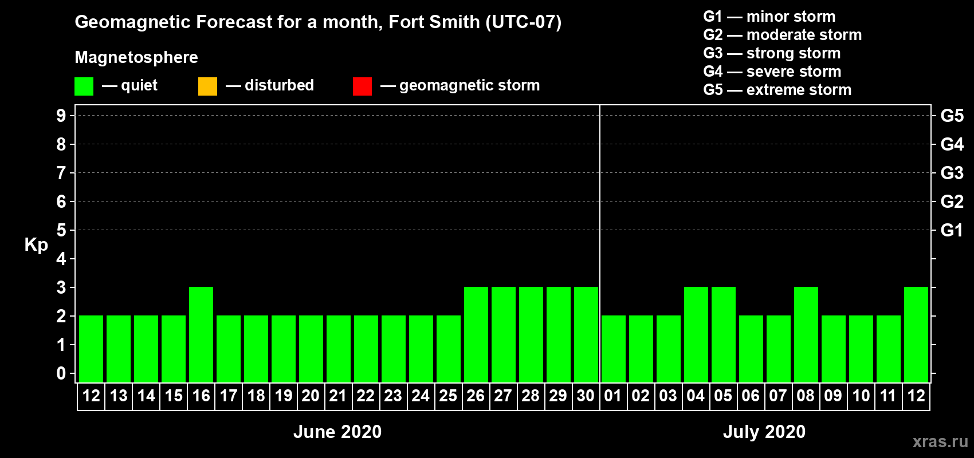Click the date label 01 in July

coord(614,396)
